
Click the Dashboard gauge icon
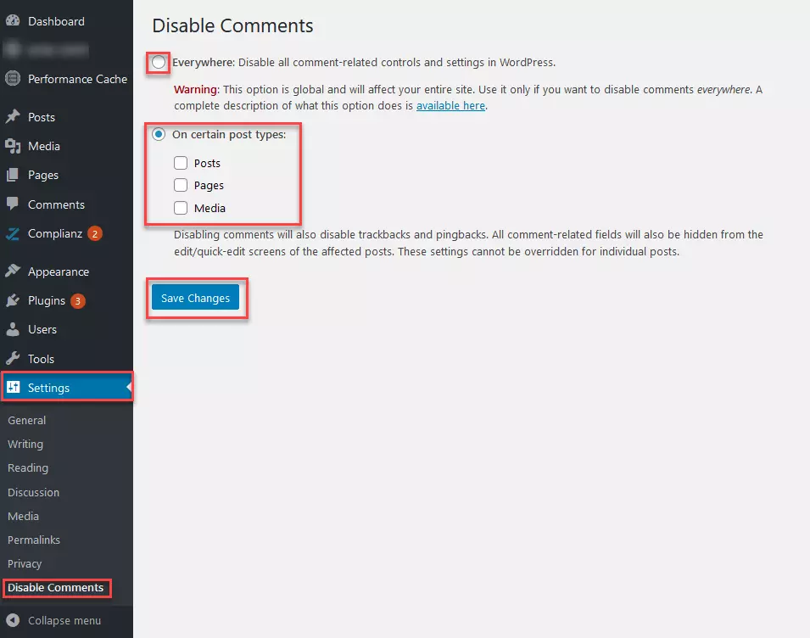click(13, 20)
